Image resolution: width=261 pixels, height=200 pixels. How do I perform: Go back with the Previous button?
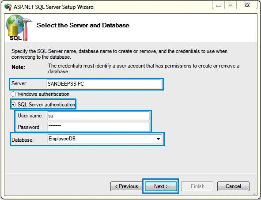(126, 186)
